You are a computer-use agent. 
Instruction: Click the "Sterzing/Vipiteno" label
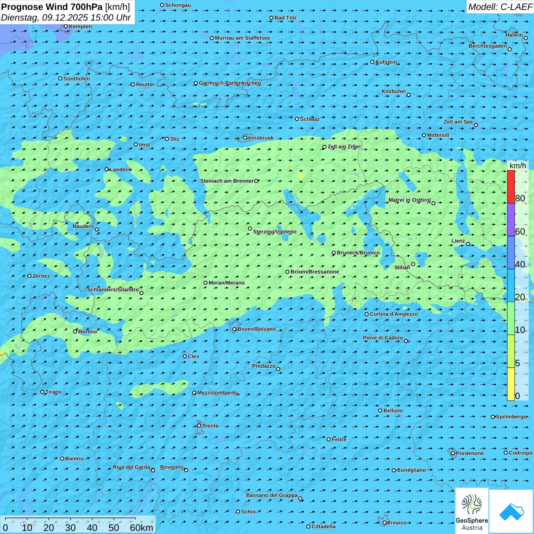(275, 232)
